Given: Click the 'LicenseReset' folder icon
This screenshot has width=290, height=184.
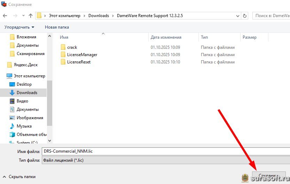Looking at the screenshot, I should click(63, 62).
